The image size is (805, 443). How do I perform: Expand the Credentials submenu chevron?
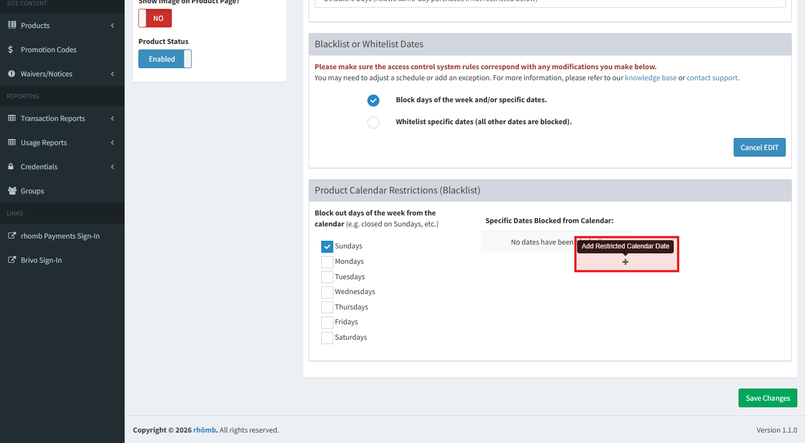tap(113, 167)
